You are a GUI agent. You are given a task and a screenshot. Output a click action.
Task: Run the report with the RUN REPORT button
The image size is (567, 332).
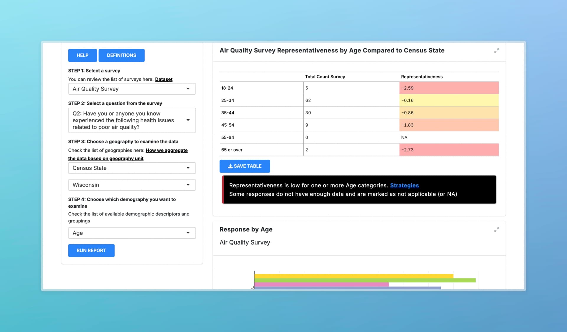pyautogui.click(x=91, y=250)
